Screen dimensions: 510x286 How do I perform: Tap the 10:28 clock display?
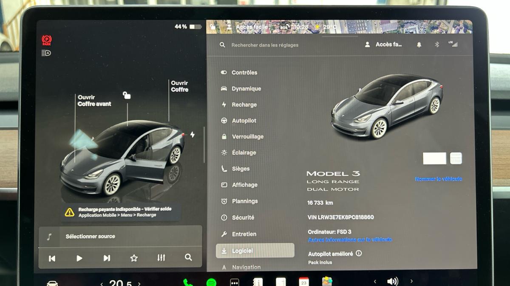pos(301,27)
